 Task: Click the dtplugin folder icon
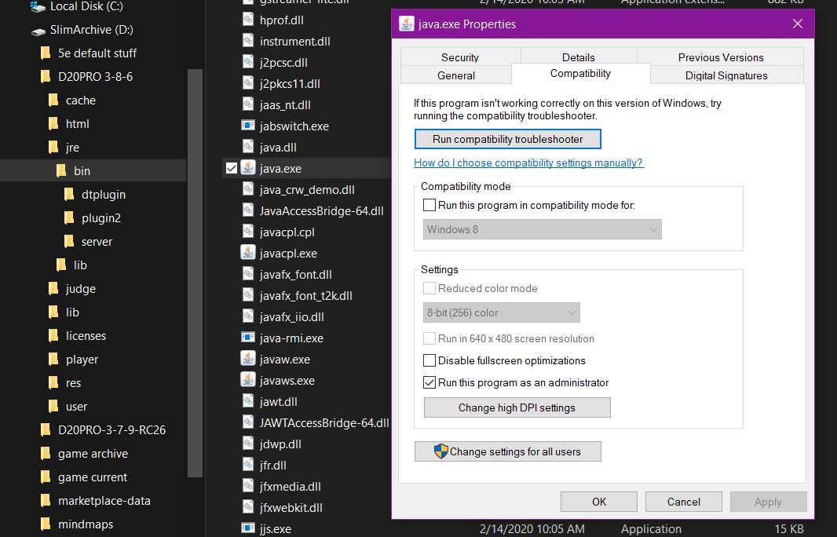click(69, 194)
